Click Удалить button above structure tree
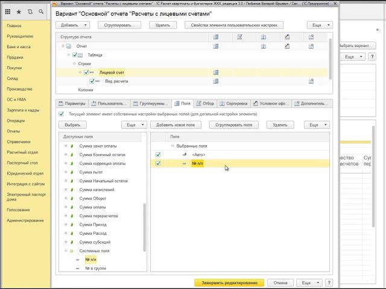This screenshot has width=386, height=289. point(163,25)
